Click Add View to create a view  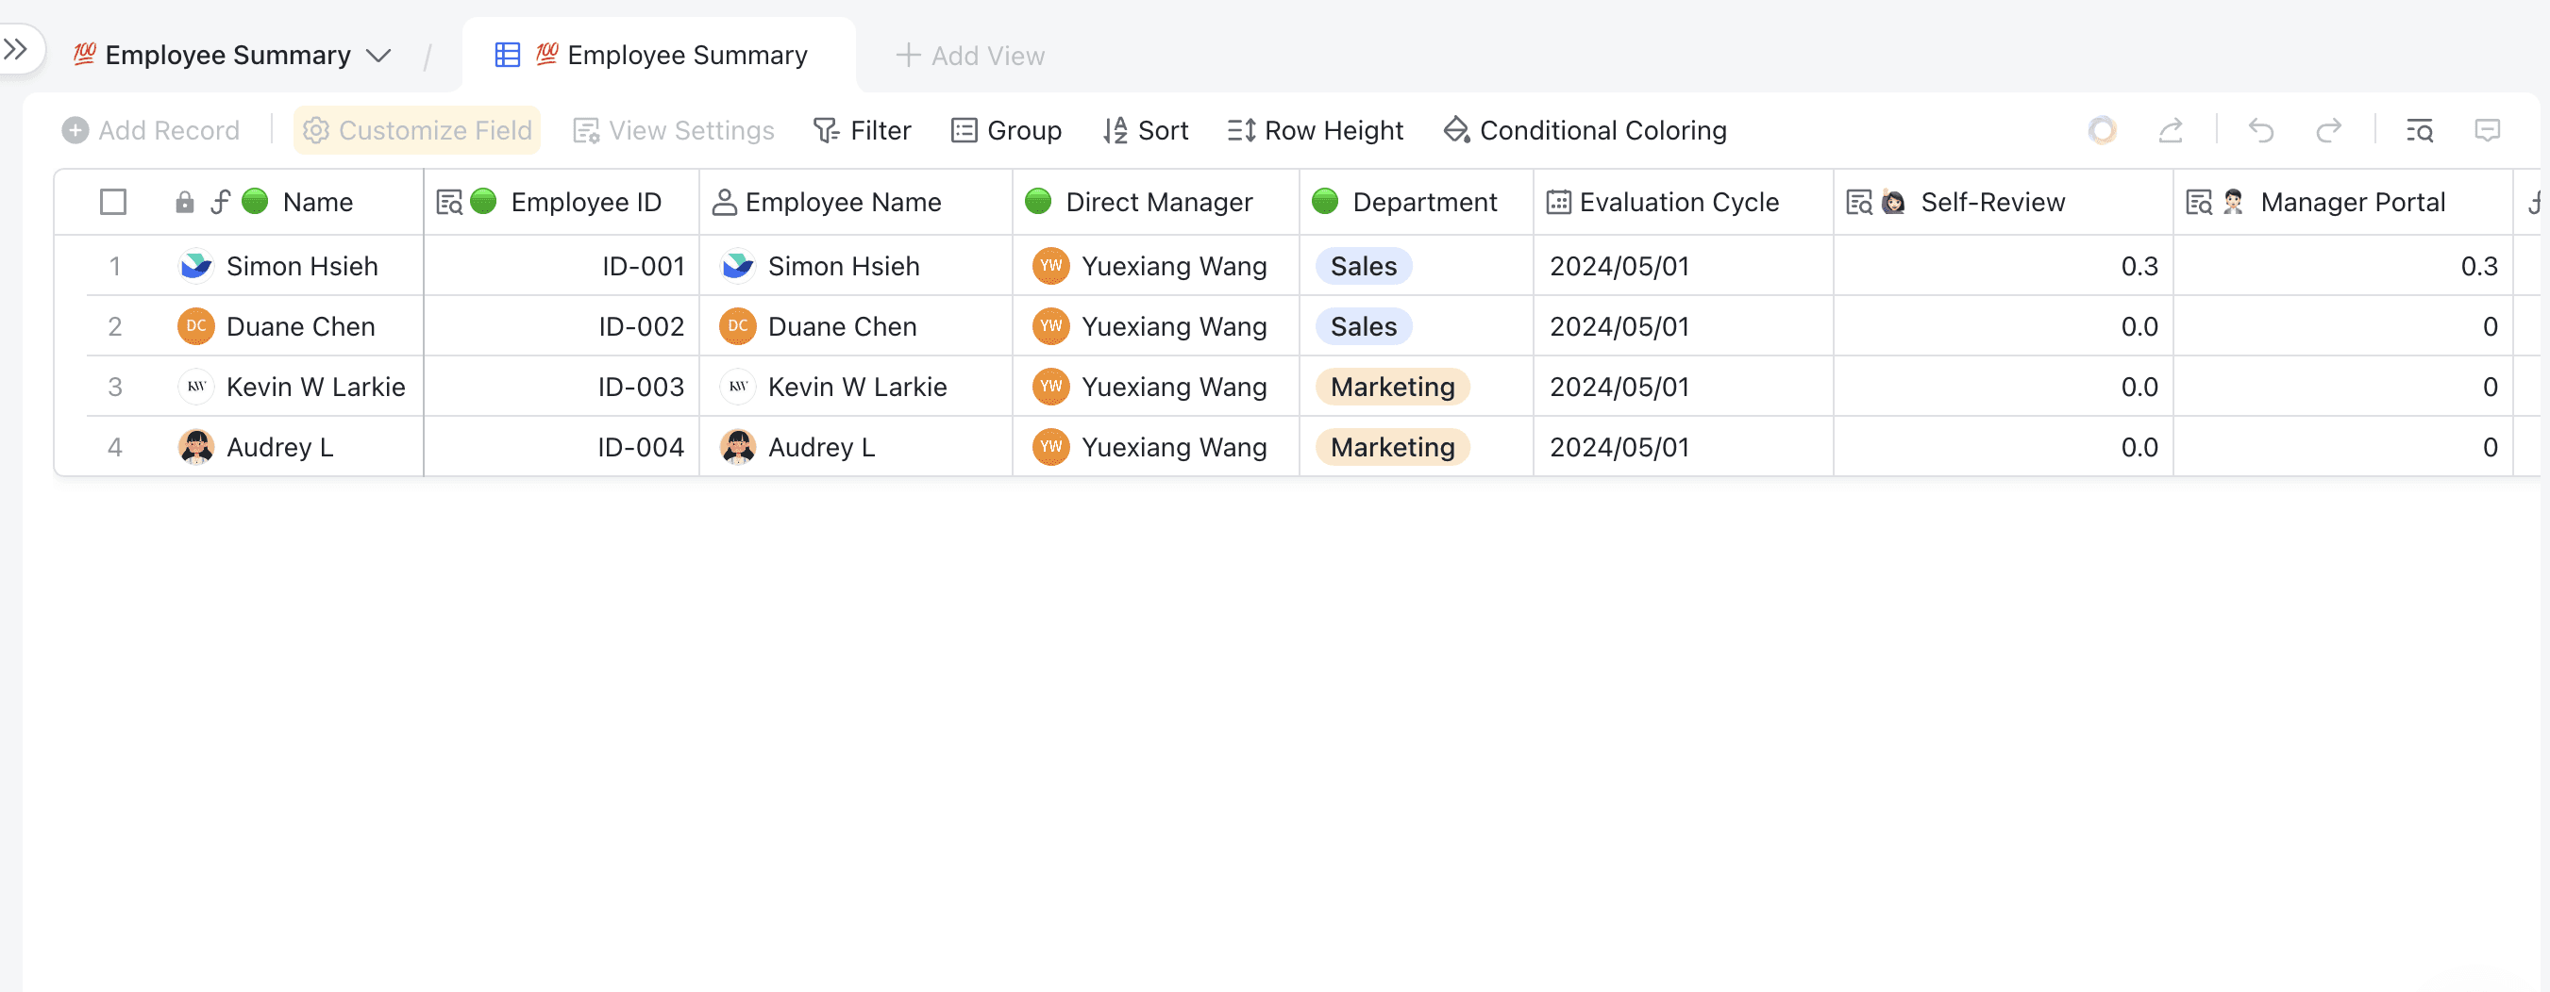point(970,56)
